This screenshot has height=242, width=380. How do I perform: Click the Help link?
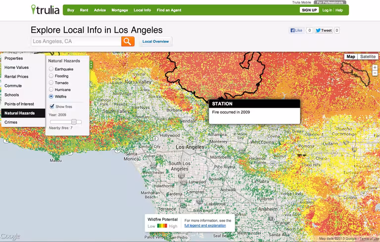339,10
